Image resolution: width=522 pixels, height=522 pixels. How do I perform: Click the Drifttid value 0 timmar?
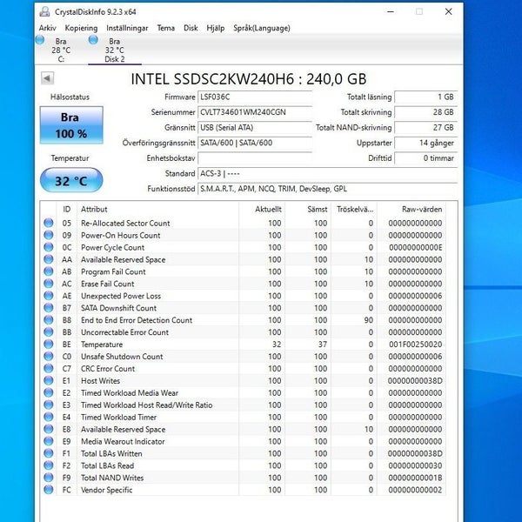pyautogui.click(x=425, y=158)
